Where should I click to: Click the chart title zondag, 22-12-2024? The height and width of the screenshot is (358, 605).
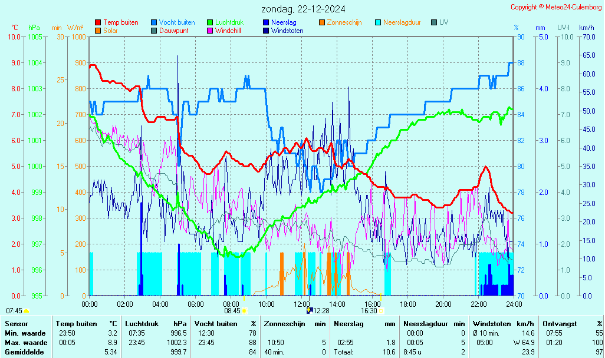click(x=304, y=9)
